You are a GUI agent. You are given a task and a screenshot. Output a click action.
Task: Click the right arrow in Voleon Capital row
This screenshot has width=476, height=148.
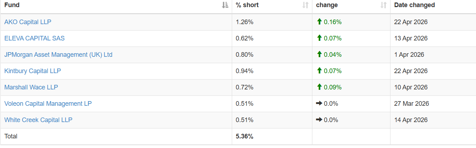pos(319,103)
